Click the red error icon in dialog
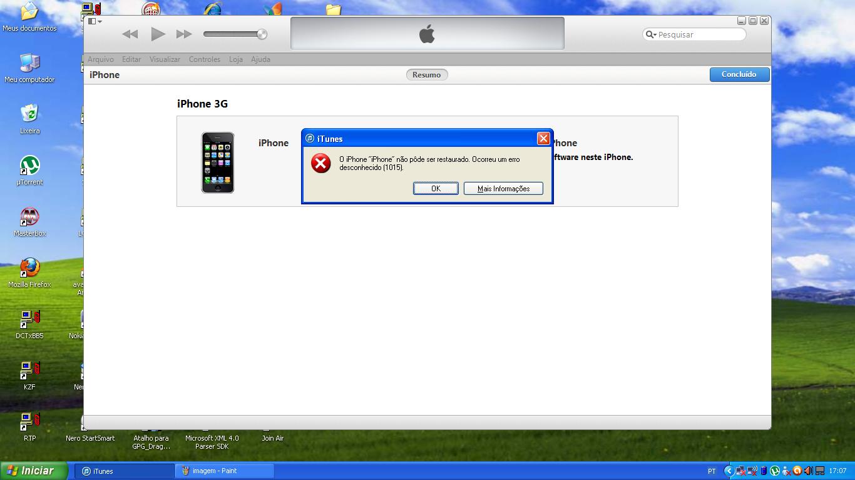 pos(321,163)
